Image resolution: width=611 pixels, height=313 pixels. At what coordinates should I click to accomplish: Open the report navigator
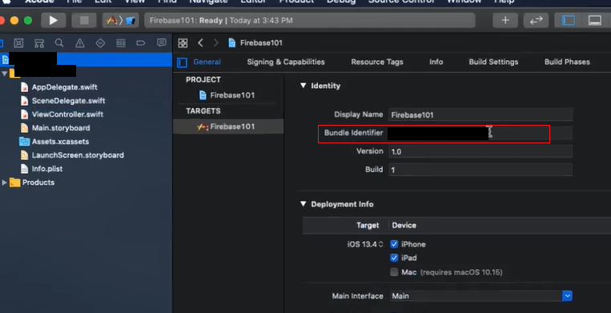tap(161, 42)
